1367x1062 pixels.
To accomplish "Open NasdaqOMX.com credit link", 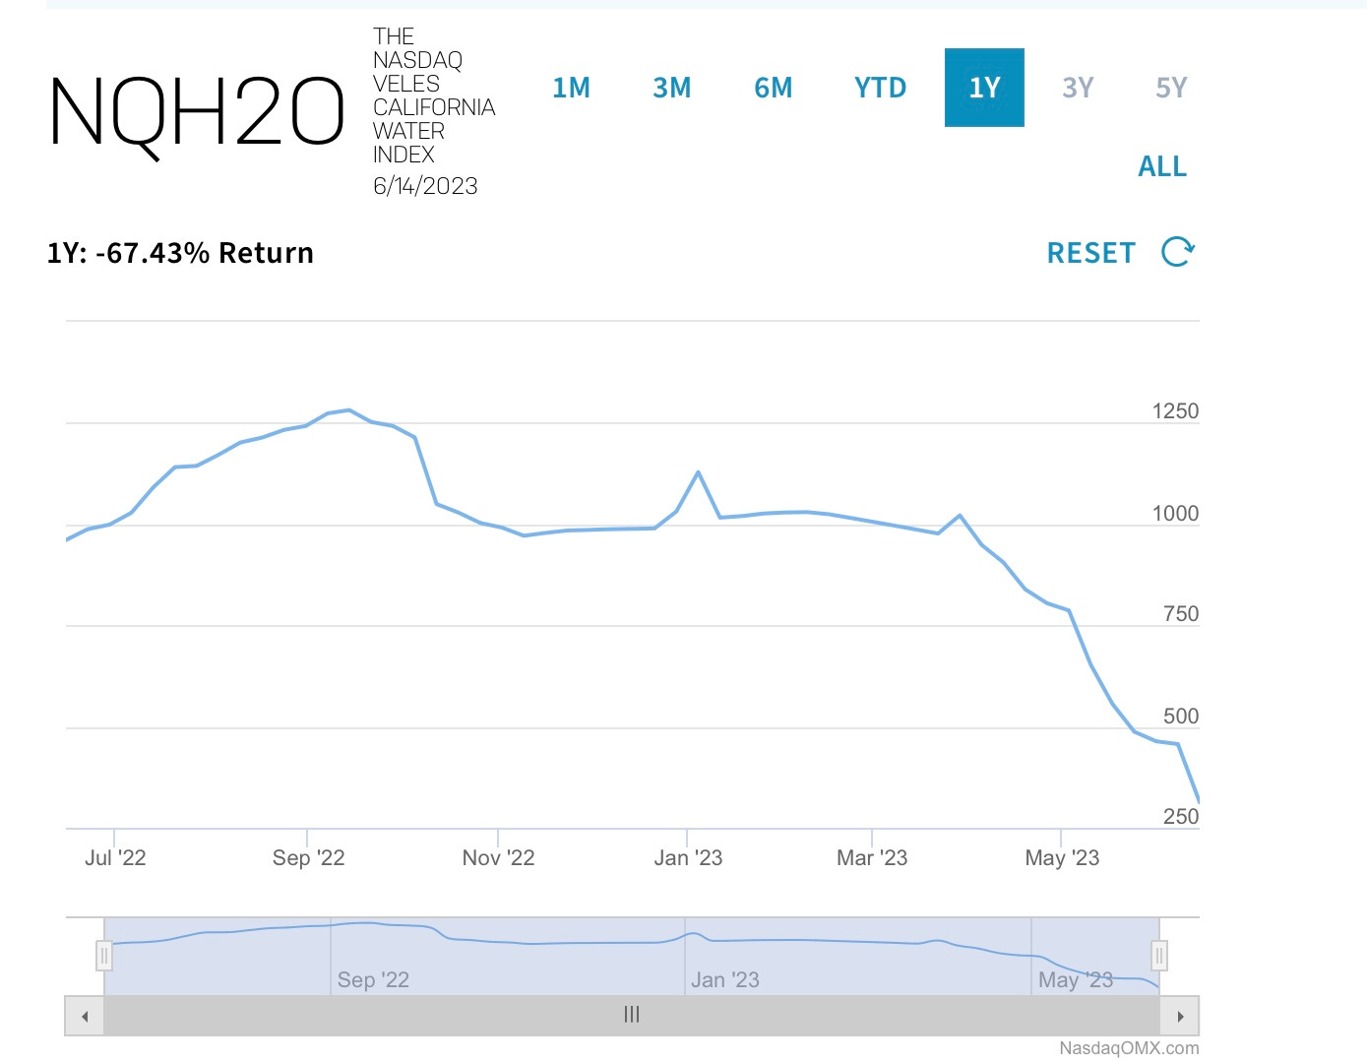I will tap(1129, 1048).
